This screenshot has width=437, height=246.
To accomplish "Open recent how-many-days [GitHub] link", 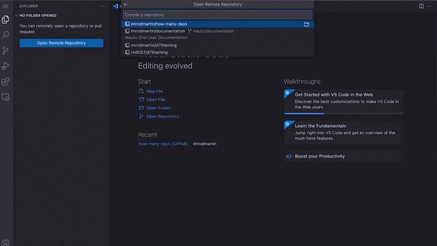I will pos(163,143).
